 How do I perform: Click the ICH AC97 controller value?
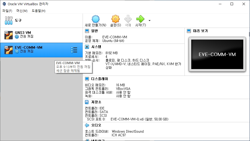point(119,135)
